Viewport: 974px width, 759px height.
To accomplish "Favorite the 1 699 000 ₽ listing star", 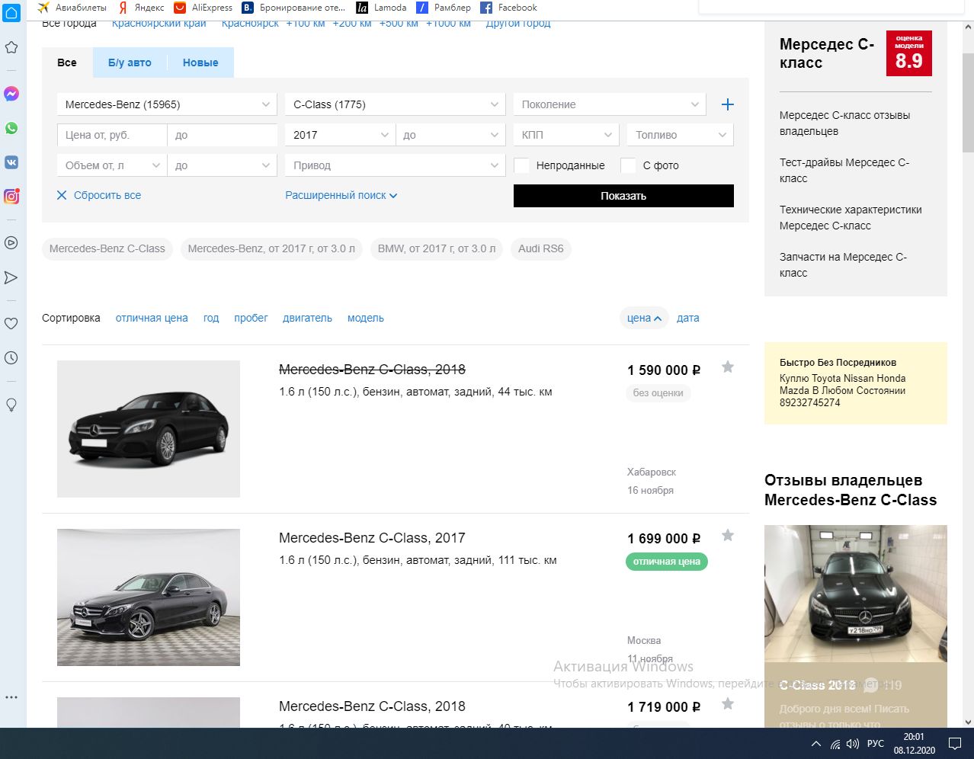I will tap(728, 536).
